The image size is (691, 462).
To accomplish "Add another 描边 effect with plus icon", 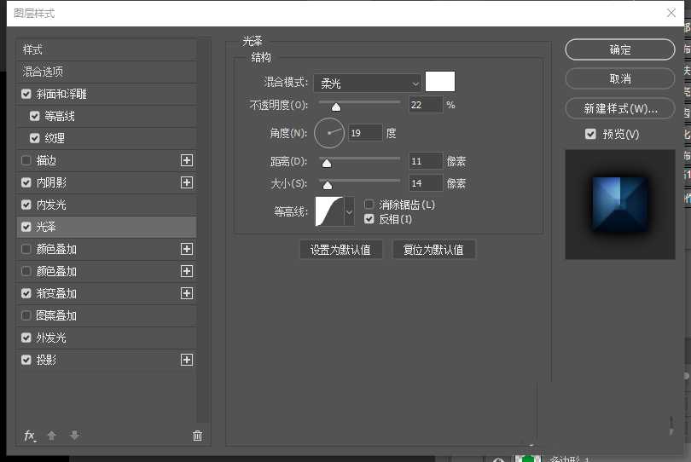I will 187,160.
